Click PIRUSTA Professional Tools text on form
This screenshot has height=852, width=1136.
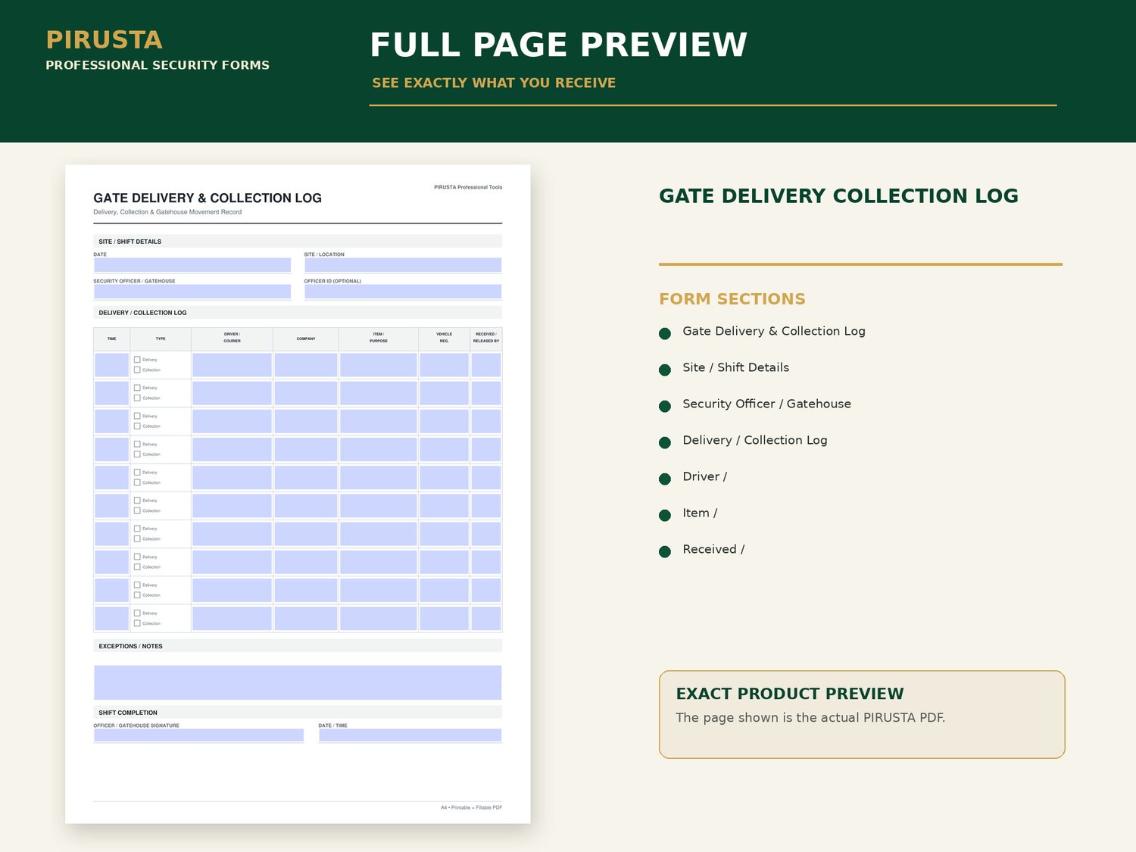pyautogui.click(x=468, y=187)
